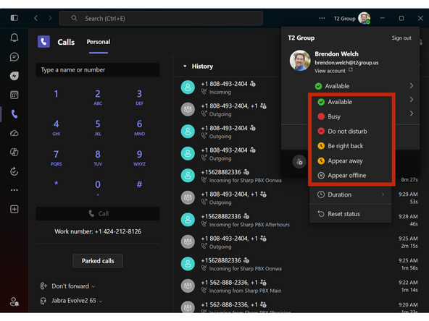Open the Settings and more ellipsis icon
Screen dimensions: 429x321
tap(322, 18)
